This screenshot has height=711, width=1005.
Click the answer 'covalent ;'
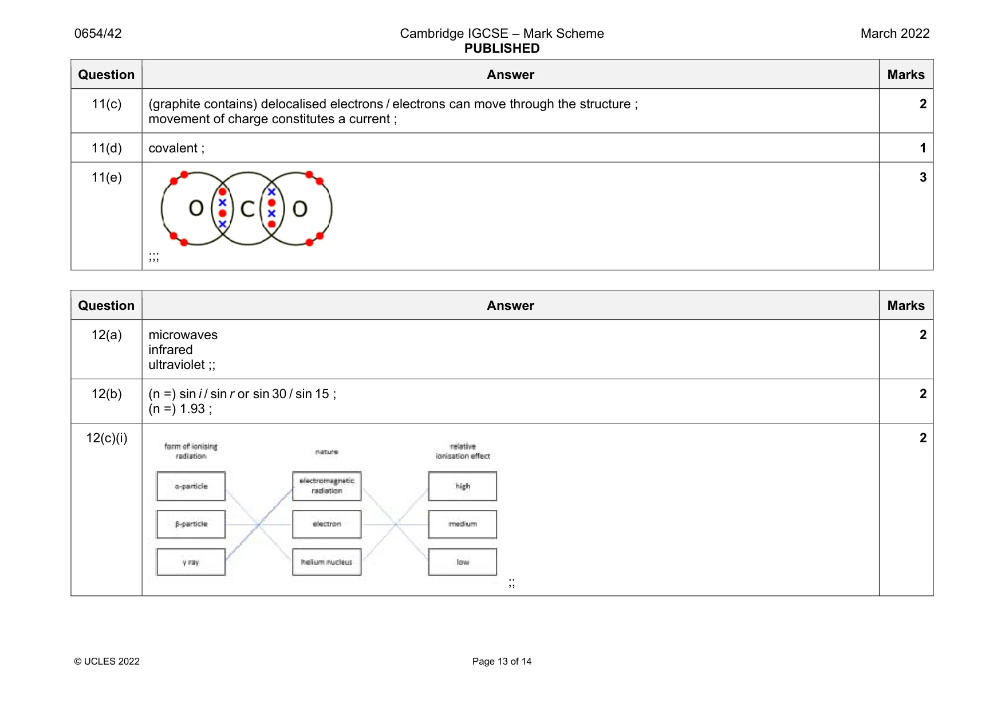[x=176, y=148]
